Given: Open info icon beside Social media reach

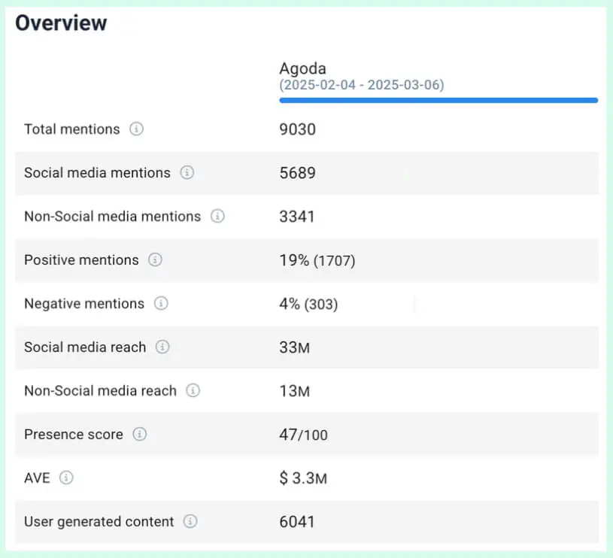Looking at the screenshot, I should point(162,347).
